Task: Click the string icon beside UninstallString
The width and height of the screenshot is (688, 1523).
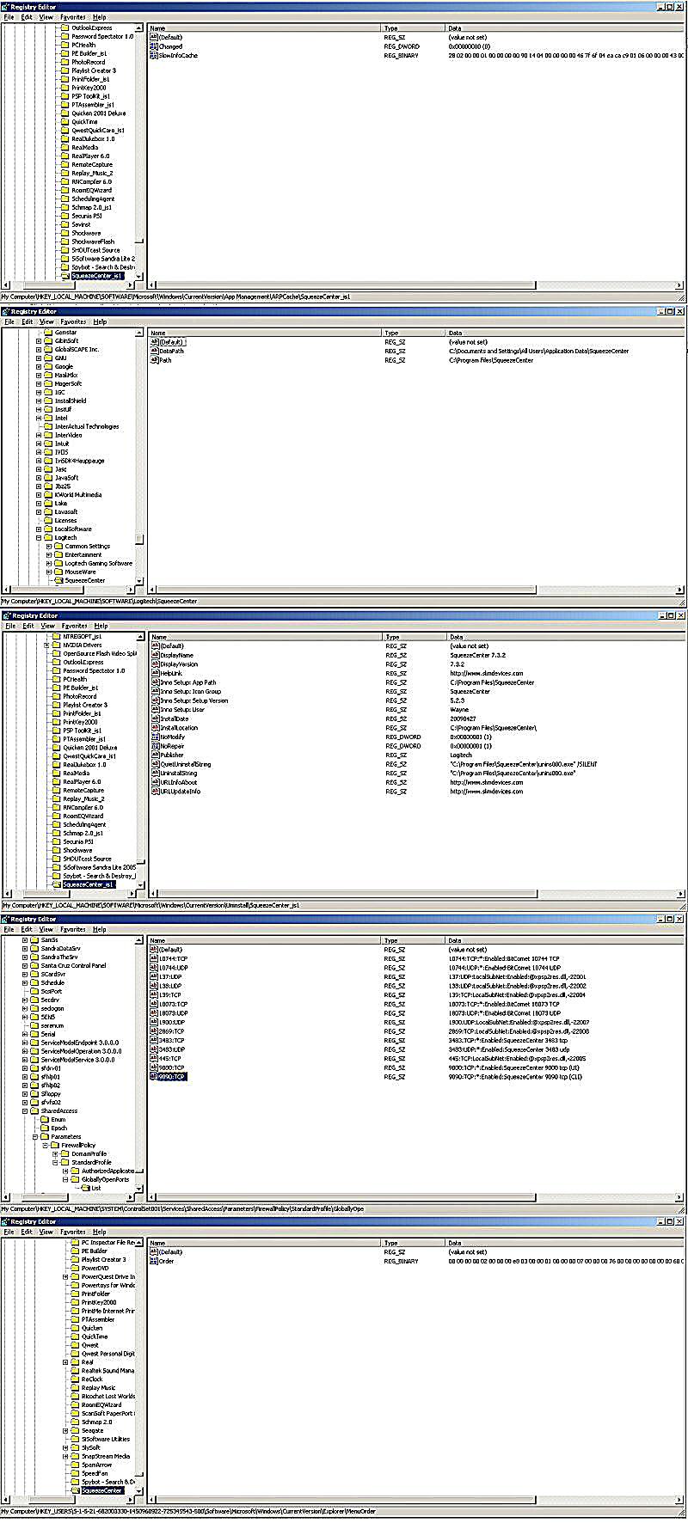Action: (x=156, y=773)
